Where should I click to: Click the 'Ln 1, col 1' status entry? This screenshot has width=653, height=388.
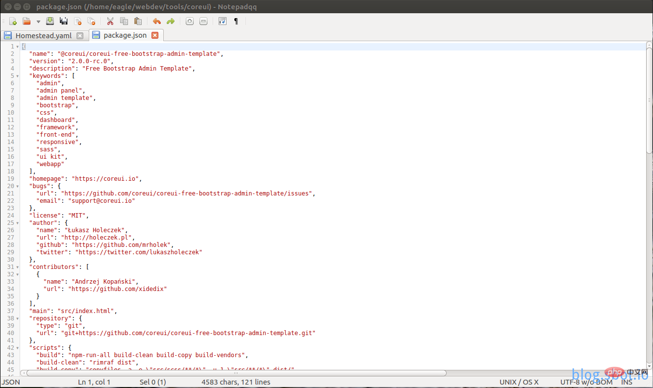[94, 382]
